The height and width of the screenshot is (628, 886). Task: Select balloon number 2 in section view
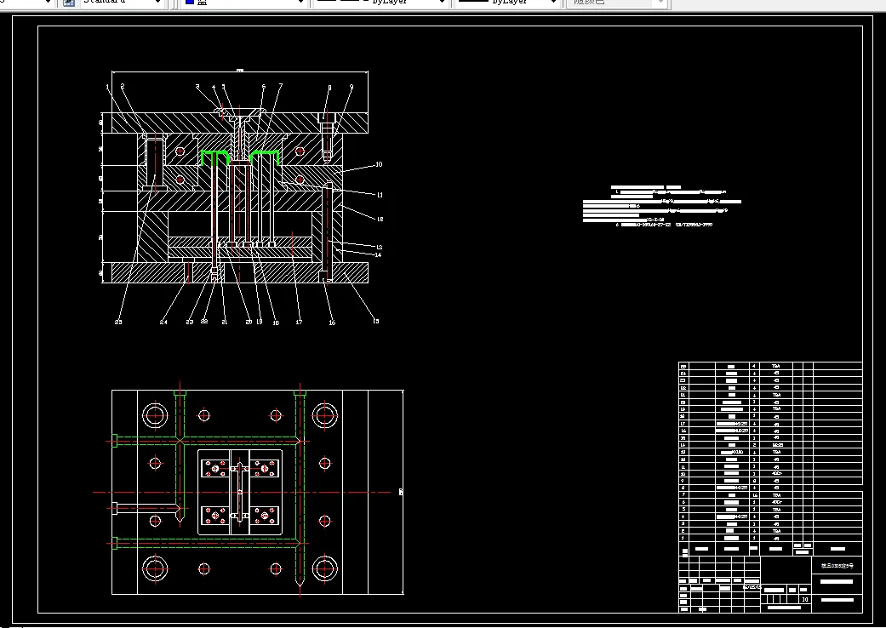point(122,87)
